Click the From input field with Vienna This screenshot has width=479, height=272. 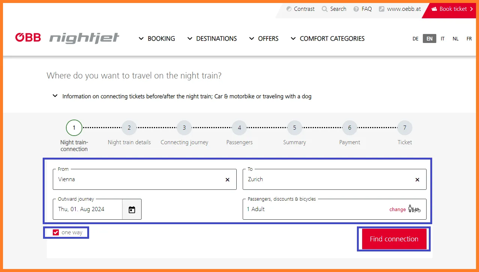click(139, 180)
